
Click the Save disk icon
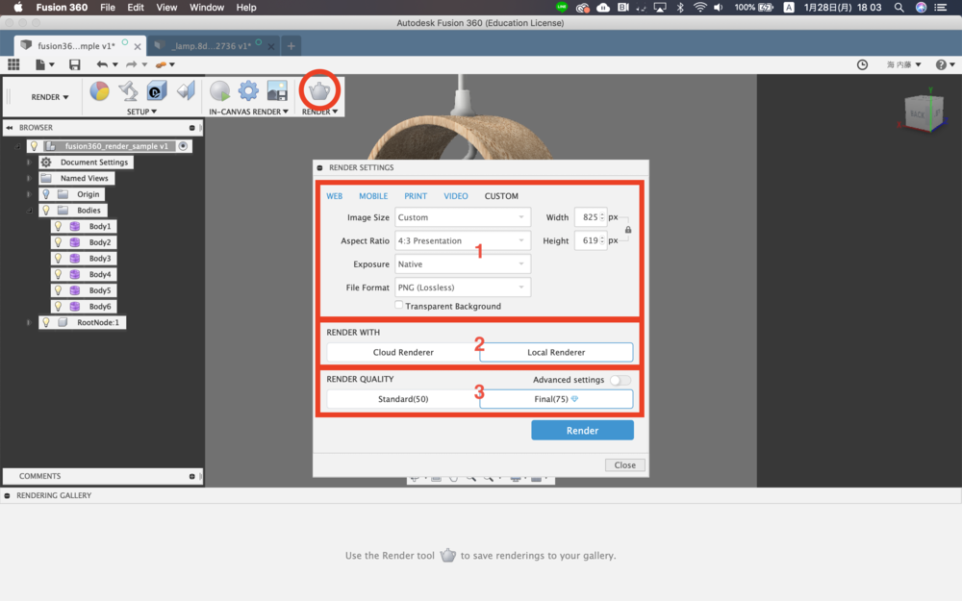pos(75,64)
